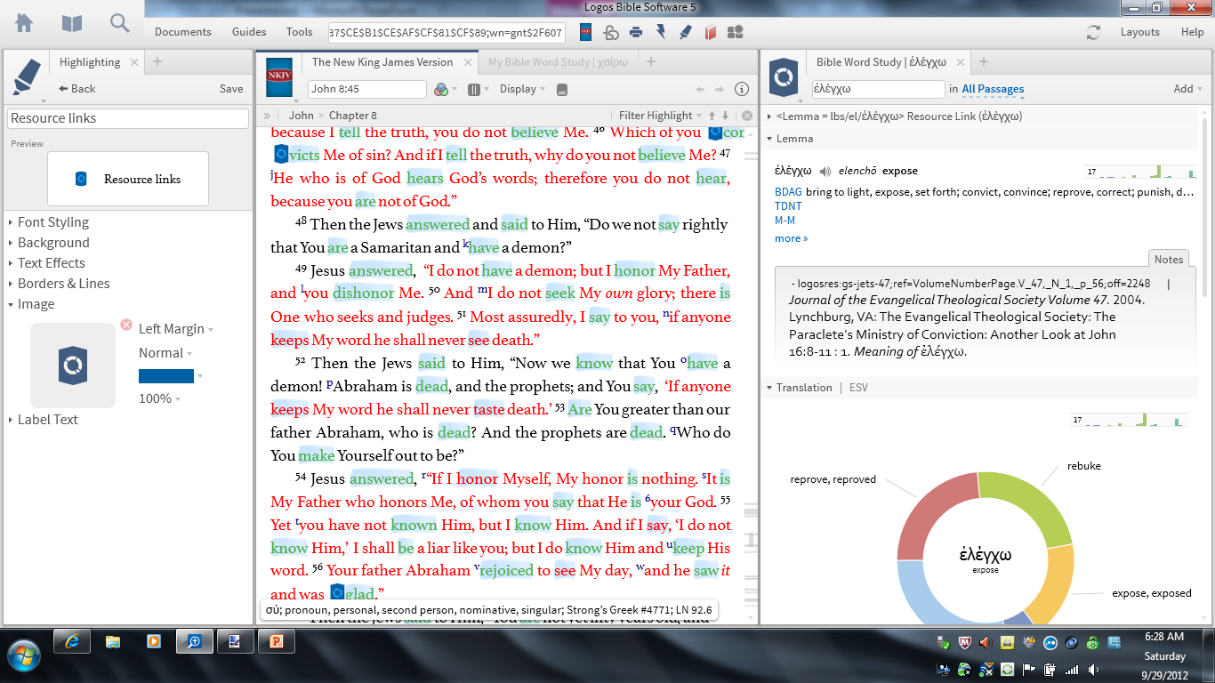This screenshot has height=683, width=1215.
Task: Navigate back with the NKJV left arrow
Action: [x=700, y=89]
